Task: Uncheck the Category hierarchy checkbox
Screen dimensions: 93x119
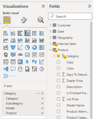Action: coord(58,56)
